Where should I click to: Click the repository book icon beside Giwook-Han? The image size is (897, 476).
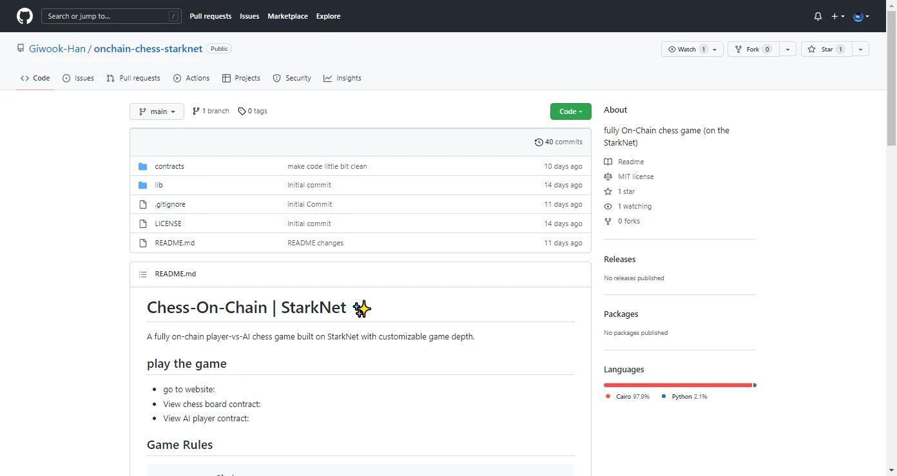point(21,49)
